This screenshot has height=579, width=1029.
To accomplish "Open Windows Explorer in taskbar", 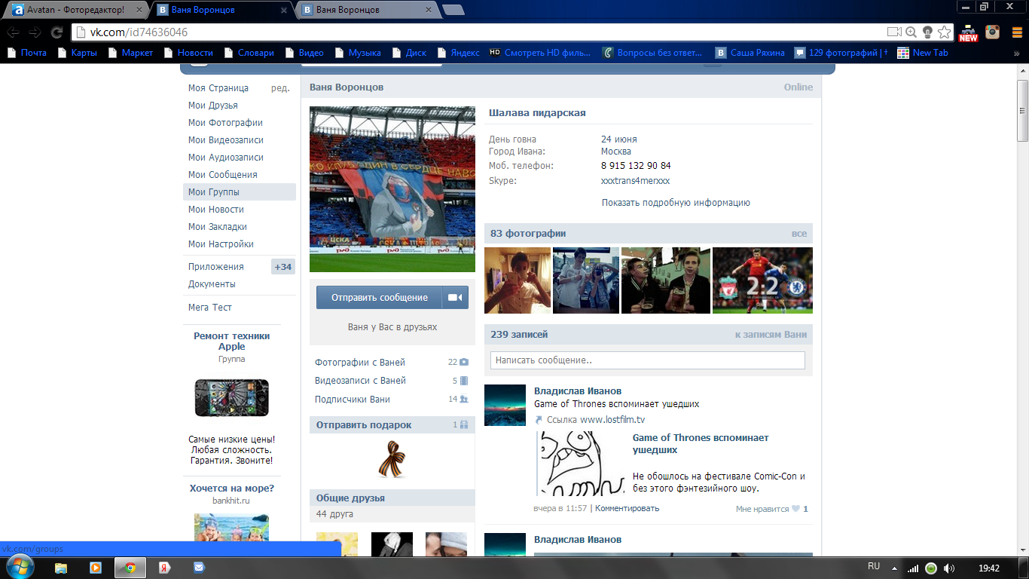I will point(60,568).
